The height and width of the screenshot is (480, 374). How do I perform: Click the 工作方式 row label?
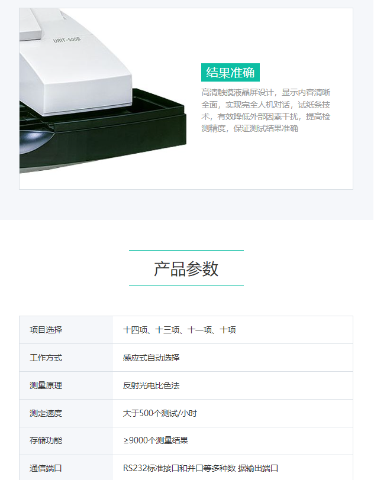point(46,358)
